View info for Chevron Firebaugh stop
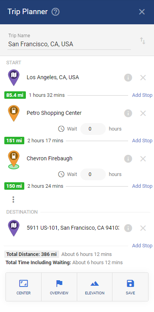Viewport: 154px width, 312px height. point(128,159)
